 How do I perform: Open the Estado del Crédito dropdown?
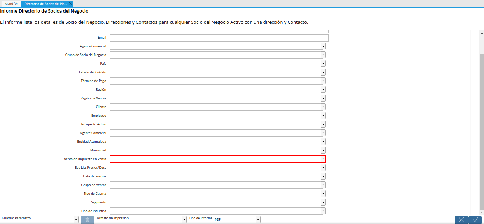pos(323,72)
